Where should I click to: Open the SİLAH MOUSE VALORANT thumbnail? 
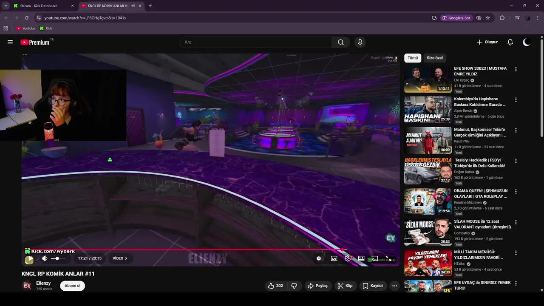pyautogui.click(x=428, y=232)
